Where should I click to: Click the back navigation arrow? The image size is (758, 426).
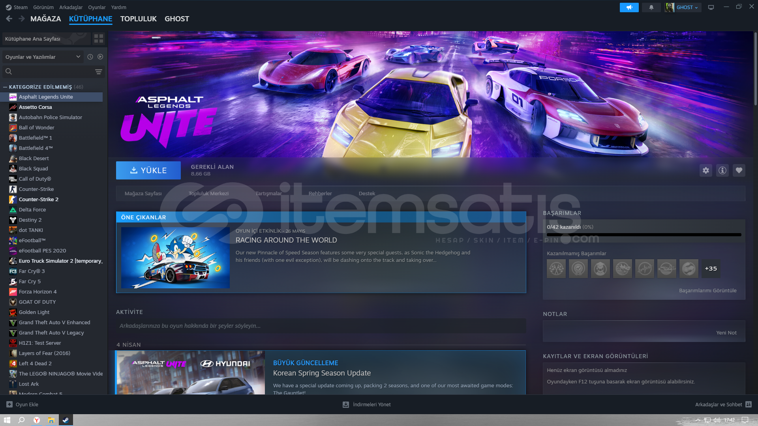(x=9, y=19)
